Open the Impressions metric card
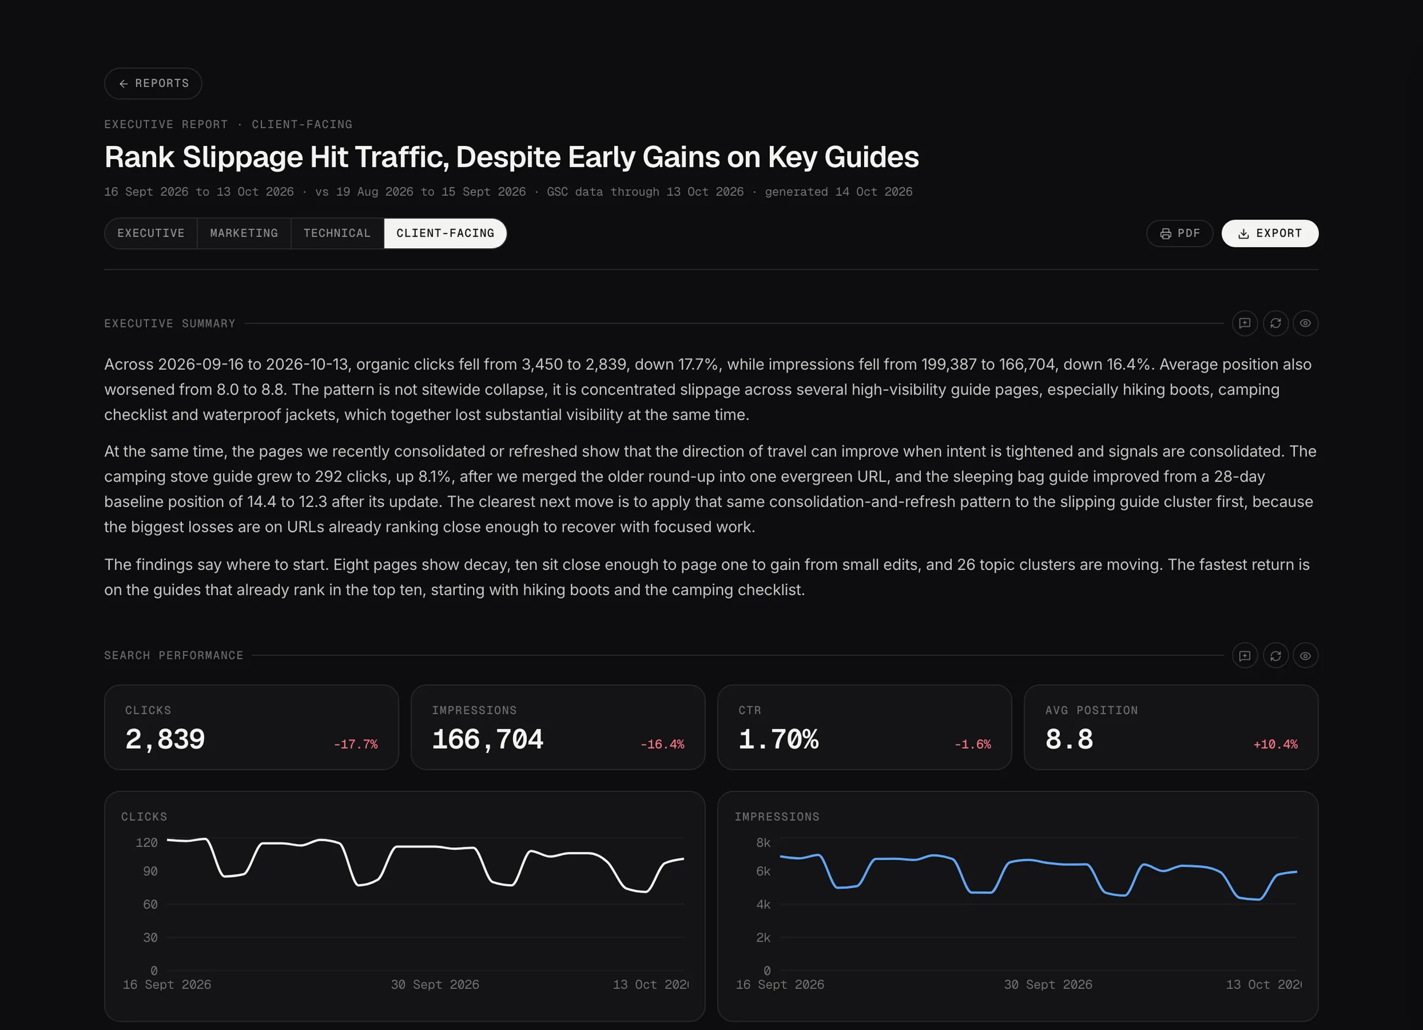1423x1030 pixels. (558, 727)
